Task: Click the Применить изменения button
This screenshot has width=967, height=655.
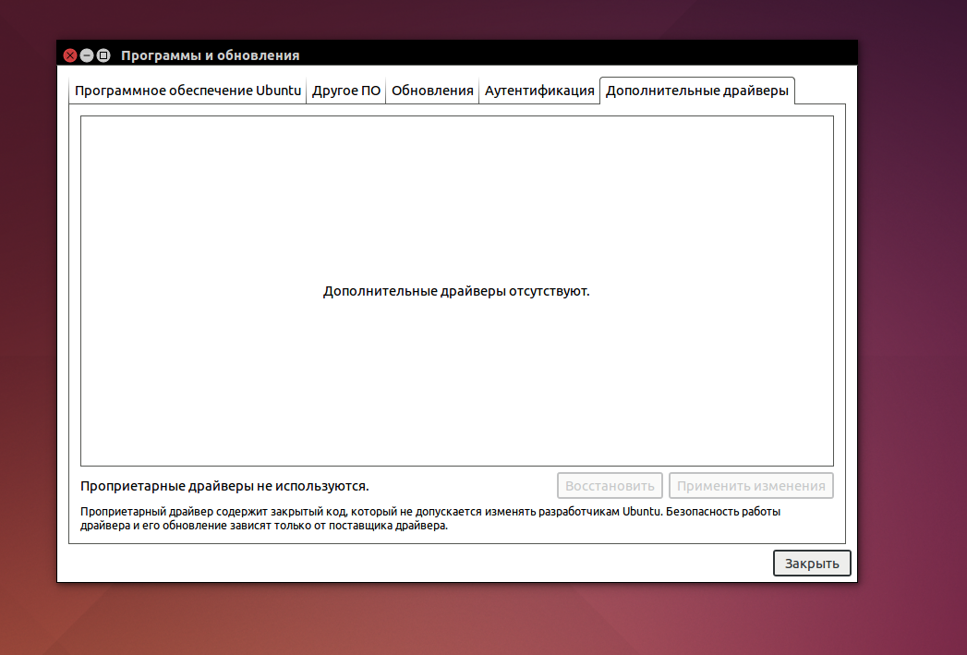Action: [751, 486]
